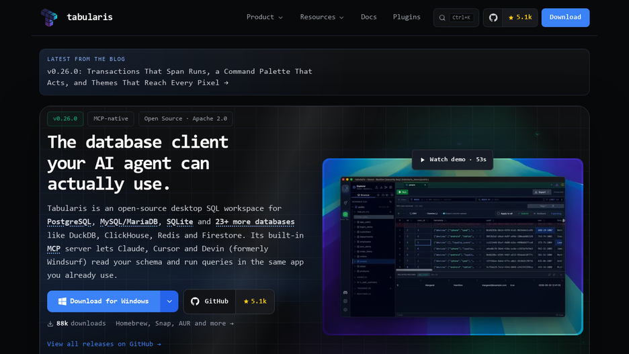
Task: Click the tabularis cube logo icon
Action: pos(49,17)
